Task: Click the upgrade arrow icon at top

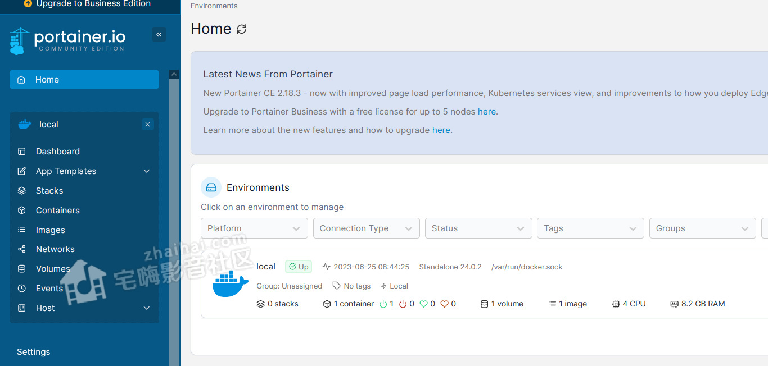Action: (28, 3)
